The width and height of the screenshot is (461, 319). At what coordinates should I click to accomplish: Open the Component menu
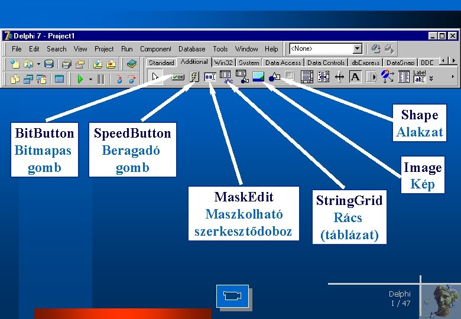[x=155, y=49]
